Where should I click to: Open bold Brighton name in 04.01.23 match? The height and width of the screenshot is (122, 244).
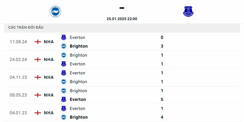(x=79, y=117)
